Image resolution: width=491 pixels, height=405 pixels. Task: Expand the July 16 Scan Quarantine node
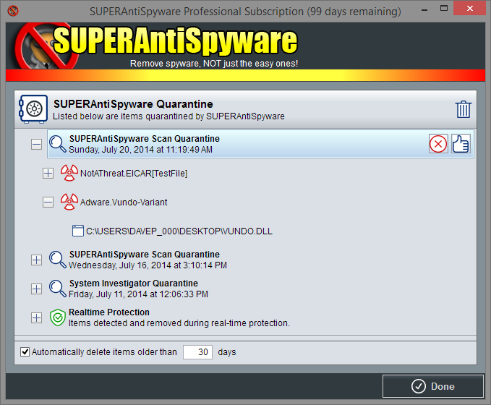click(x=36, y=260)
